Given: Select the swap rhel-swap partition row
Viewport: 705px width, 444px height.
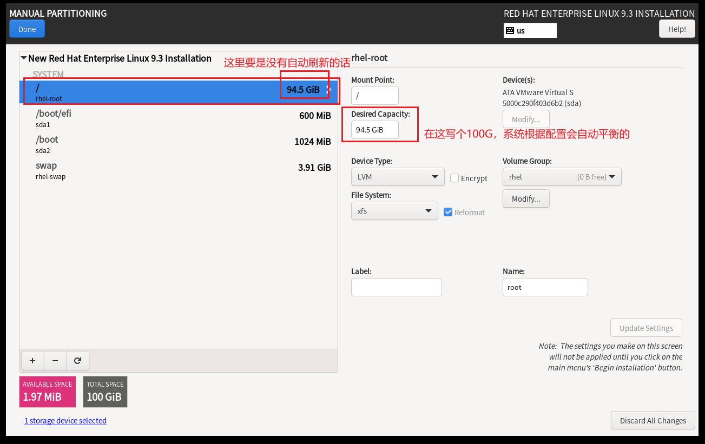Looking at the screenshot, I should 179,170.
